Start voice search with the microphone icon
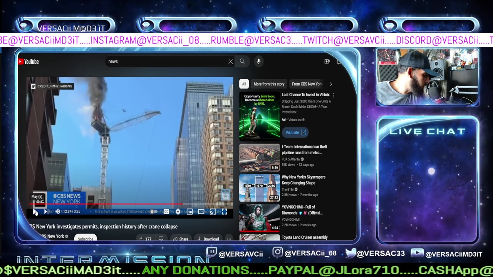Image resolution: width=493 pixels, height=277 pixels. (258, 62)
